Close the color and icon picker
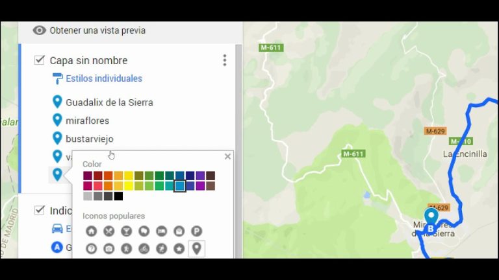This screenshot has height=280, width=499. (x=227, y=156)
